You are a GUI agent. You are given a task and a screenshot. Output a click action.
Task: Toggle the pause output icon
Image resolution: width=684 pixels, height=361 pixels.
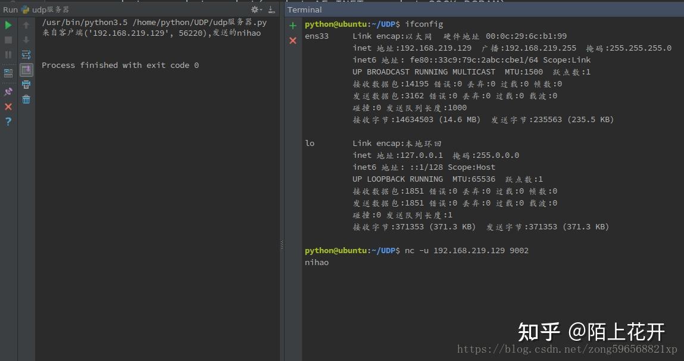(8, 55)
